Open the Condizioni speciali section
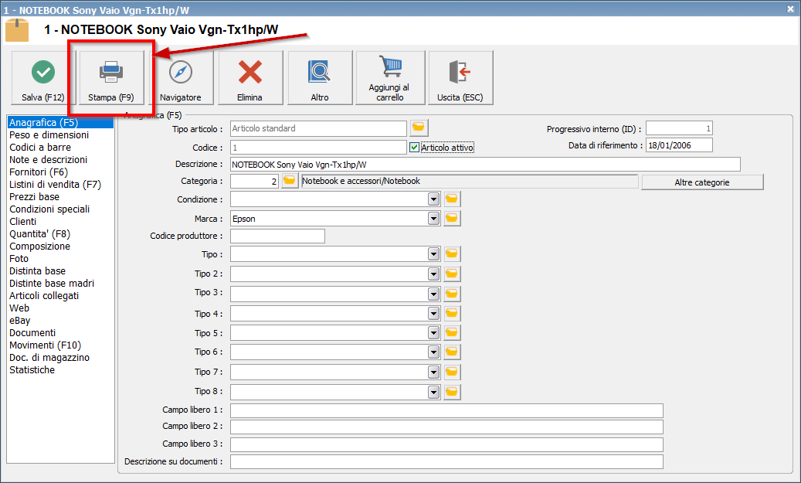801x483 pixels. [x=49, y=209]
